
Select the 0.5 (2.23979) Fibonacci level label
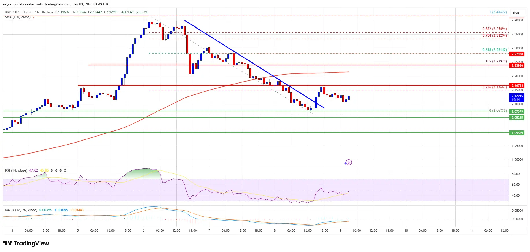496,61
